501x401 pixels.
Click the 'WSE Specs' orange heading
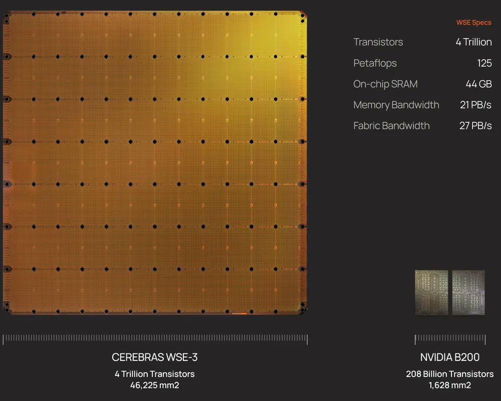click(x=473, y=23)
